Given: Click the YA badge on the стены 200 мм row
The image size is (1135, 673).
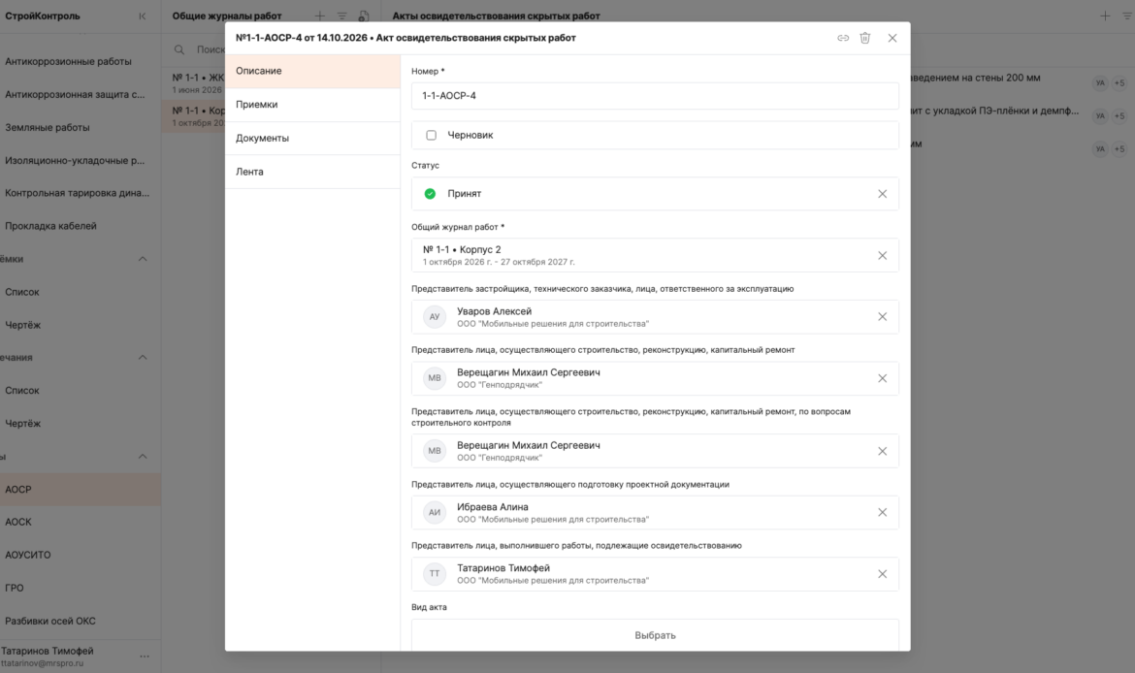Looking at the screenshot, I should click(1100, 83).
